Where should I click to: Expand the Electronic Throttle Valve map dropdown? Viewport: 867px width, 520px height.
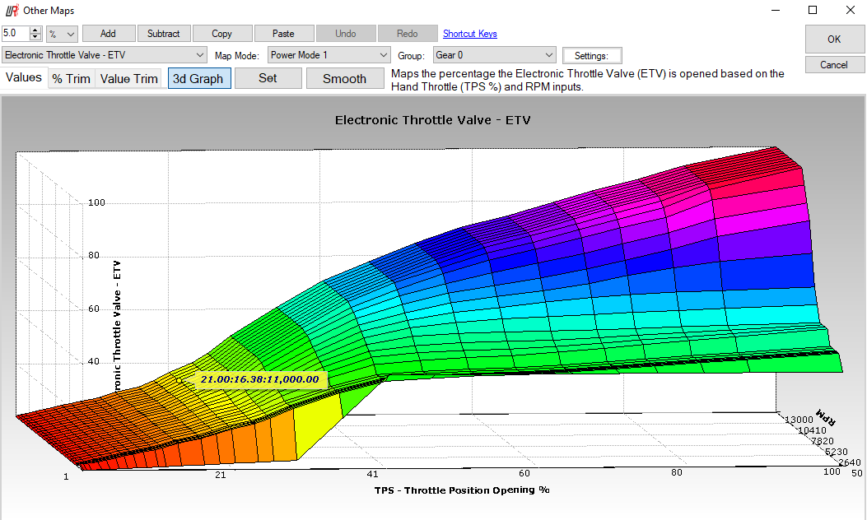point(201,55)
